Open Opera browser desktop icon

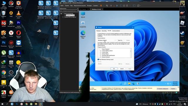pyautogui.click(x=19, y=34)
